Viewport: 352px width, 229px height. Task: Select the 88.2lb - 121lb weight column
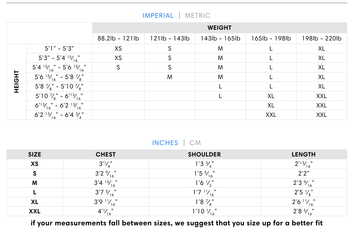point(118,39)
